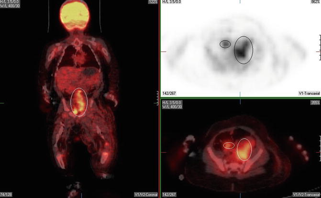The width and height of the screenshot is (321, 198).
Task: Open the V1/V2-Coronal view label
Action: point(145,195)
